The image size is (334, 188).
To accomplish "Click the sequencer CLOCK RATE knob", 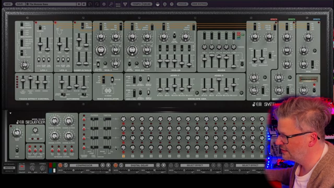I will pyautogui.click(x=17, y=133).
